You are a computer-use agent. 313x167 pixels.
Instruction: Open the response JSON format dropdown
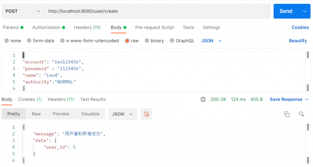point(123,114)
